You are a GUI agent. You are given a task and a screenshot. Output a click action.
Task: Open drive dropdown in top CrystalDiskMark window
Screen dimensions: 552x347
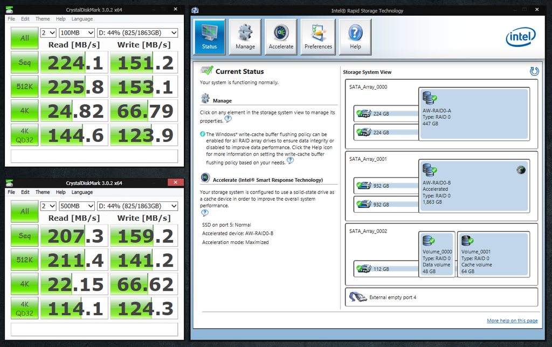pyautogui.click(x=137, y=33)
